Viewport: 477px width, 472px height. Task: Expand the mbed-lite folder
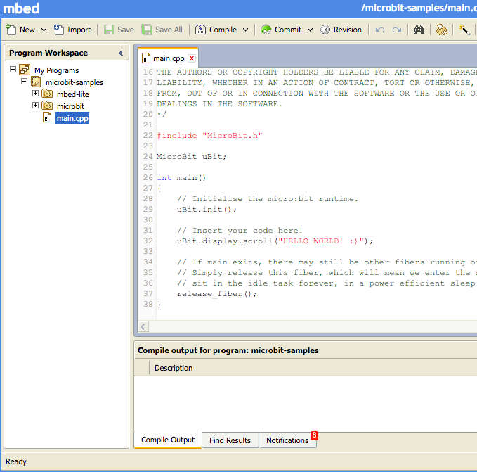pyautogui.click(x=36, y=93)
